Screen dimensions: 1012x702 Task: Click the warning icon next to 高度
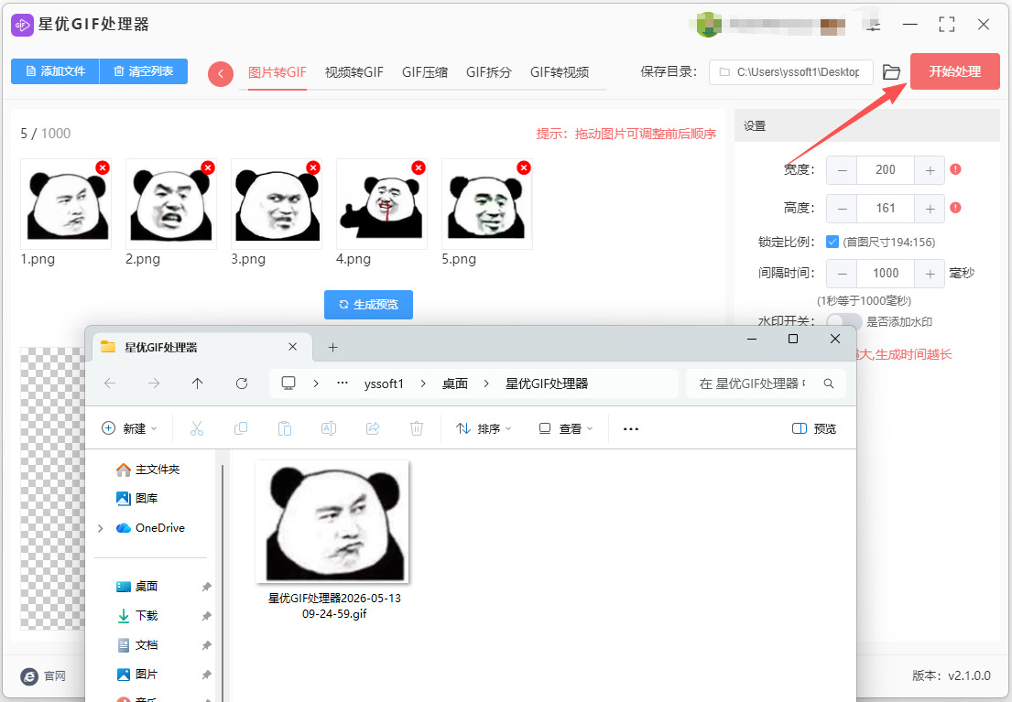pyautogui.click(x=956, y=208)
